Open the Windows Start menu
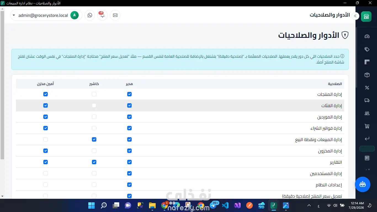This screenshot has height=212, width=377. (91, 205)
